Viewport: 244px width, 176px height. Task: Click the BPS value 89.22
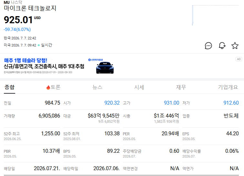[113, 151]
